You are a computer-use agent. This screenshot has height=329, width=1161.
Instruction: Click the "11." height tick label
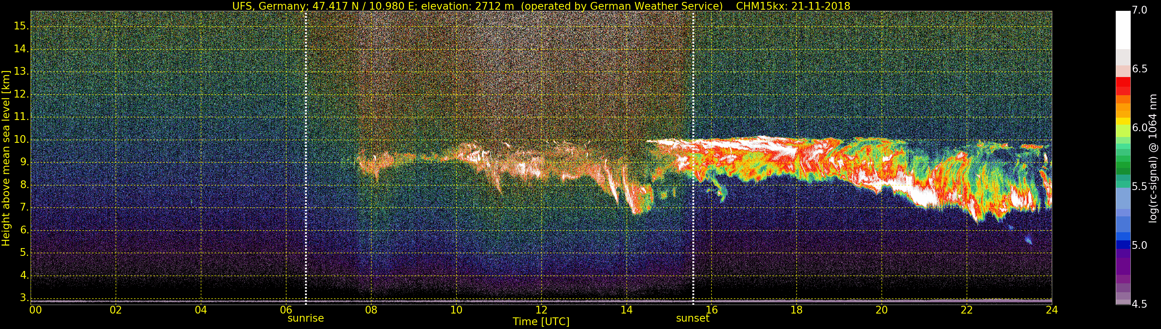coord(21,117)
